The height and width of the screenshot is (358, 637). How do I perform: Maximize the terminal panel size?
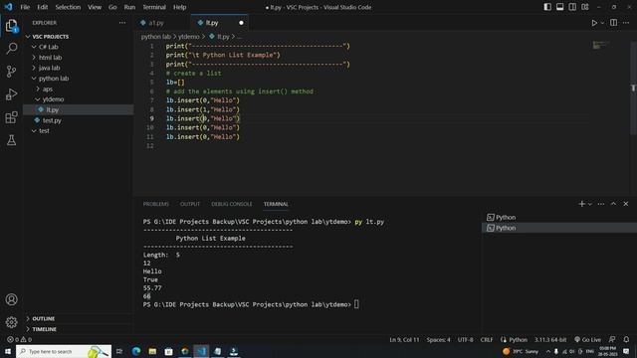pos(613,204)
